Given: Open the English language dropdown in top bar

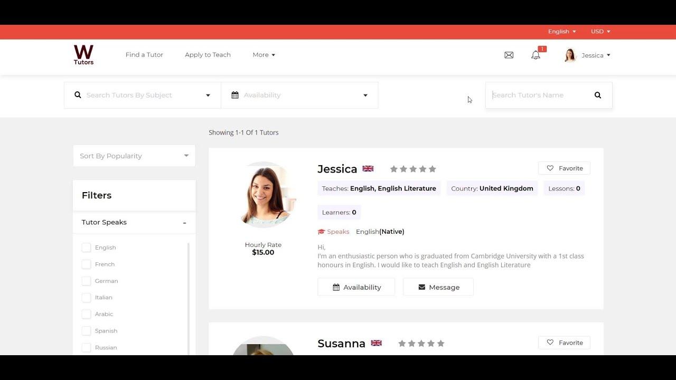Looking at the screenshot, I should [562, 32].
